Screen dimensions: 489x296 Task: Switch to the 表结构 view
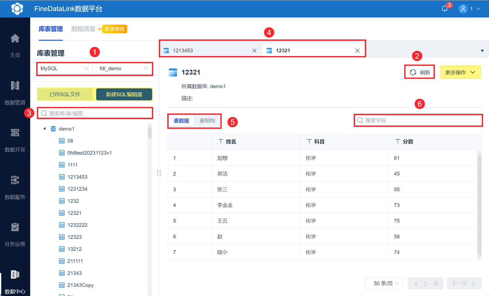coord(207,121)
